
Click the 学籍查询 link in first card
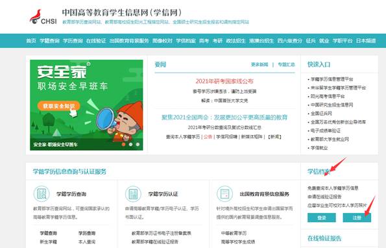point(49,233)
